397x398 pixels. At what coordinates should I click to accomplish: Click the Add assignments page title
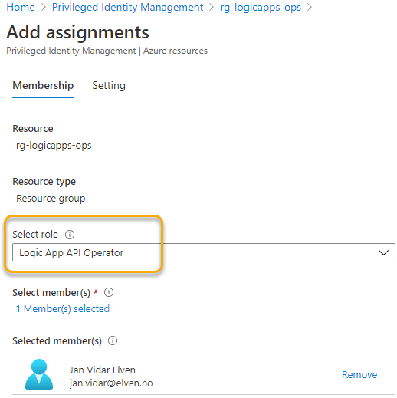click(77, 32)
